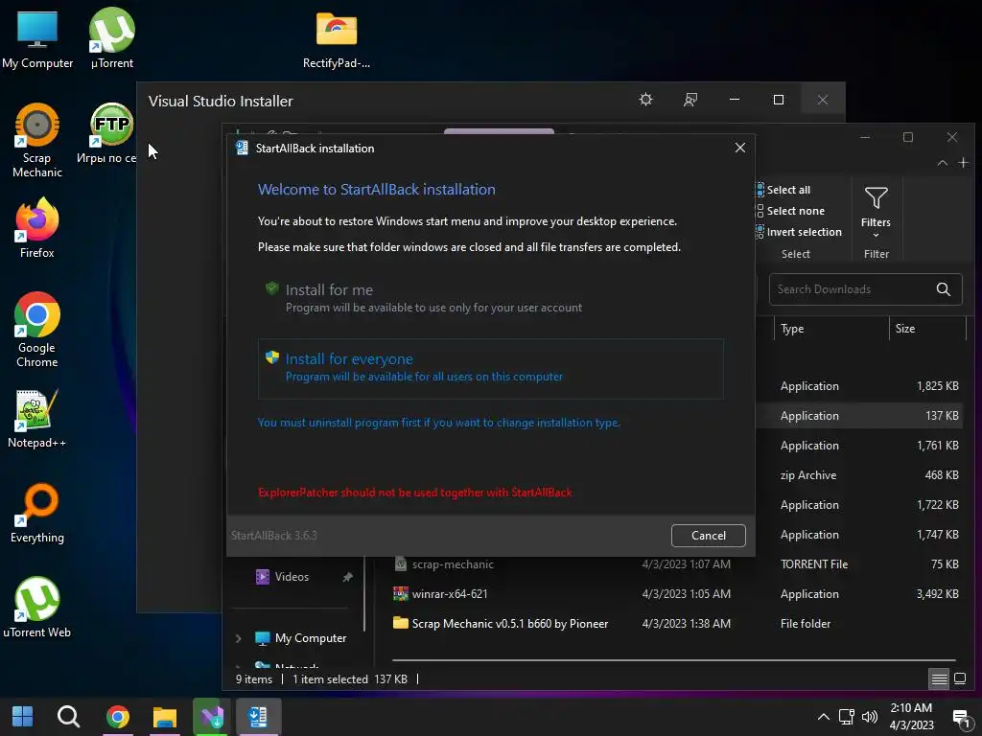Close the StartAllBack installation dialog
The image size is (982, 736).
click(739, 148)
